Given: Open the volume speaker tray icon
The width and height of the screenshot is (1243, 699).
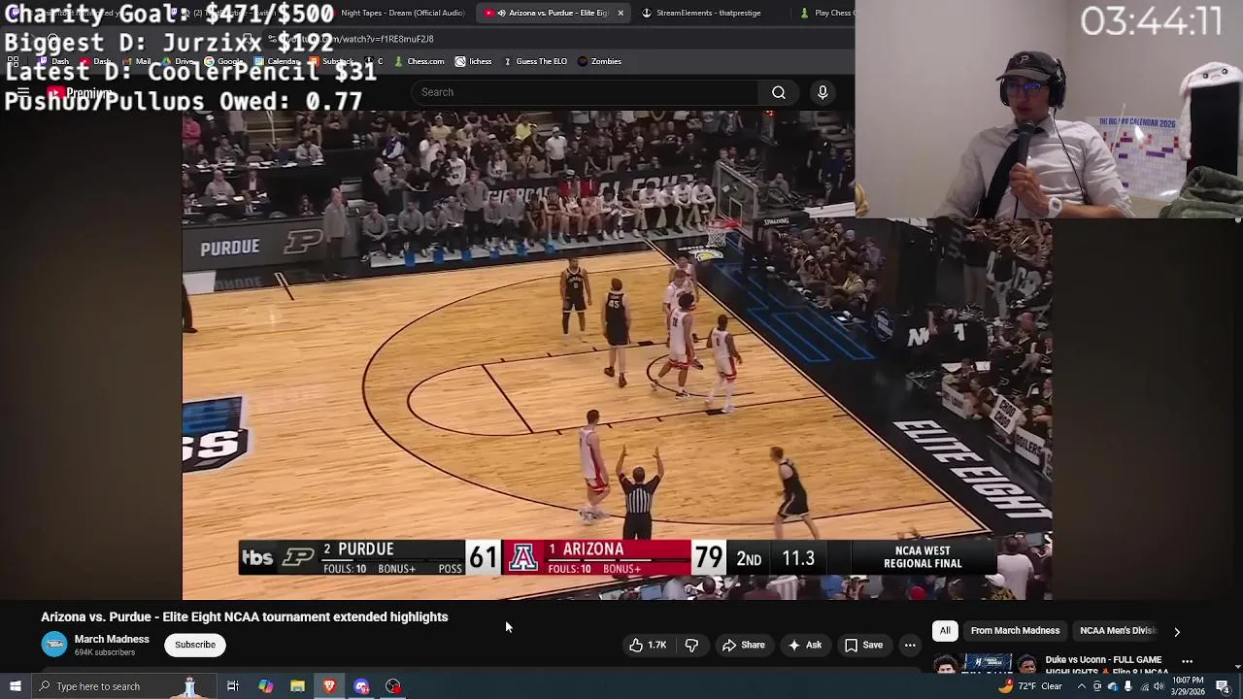Looking at the screenshot, I should tap(1159, 686).
